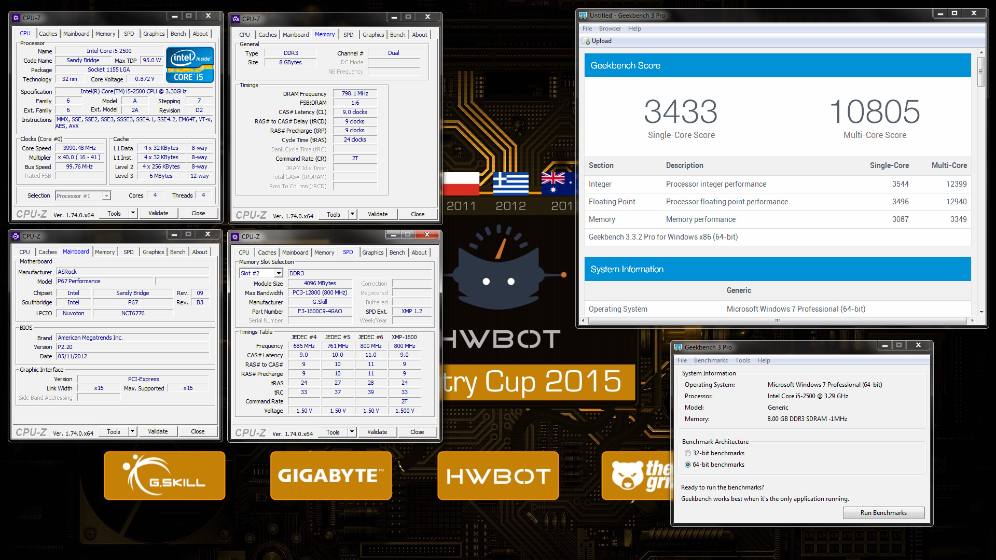Click the Integer row multi-core value 12399
The width and height of the screenshot is (996, 560).
pos(956,184)
